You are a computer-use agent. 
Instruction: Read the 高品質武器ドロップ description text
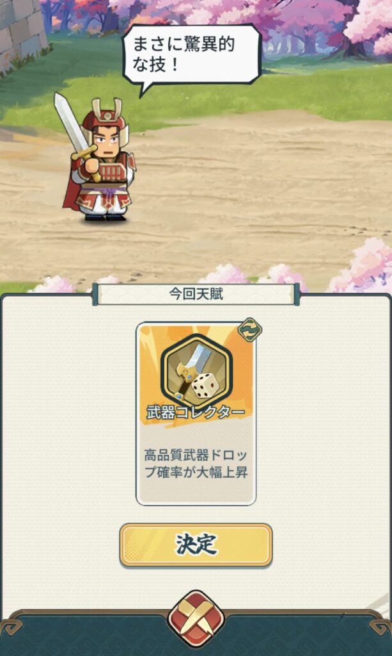pyautogui.click(x=196, y=464)
